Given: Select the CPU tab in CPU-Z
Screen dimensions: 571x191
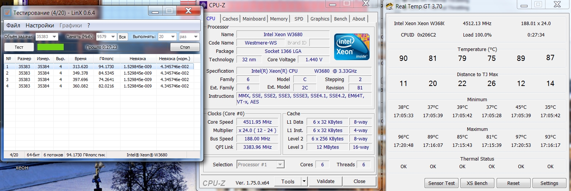Looking at the screenshot, I should [211, 18].
